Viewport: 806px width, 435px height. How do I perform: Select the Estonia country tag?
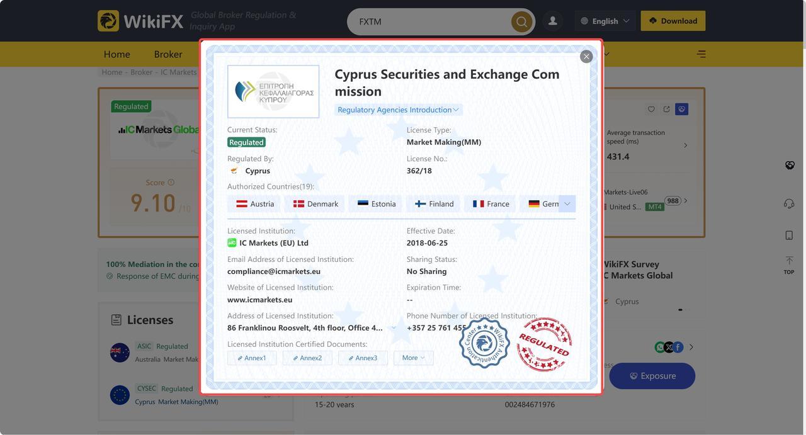pos(376,204)
